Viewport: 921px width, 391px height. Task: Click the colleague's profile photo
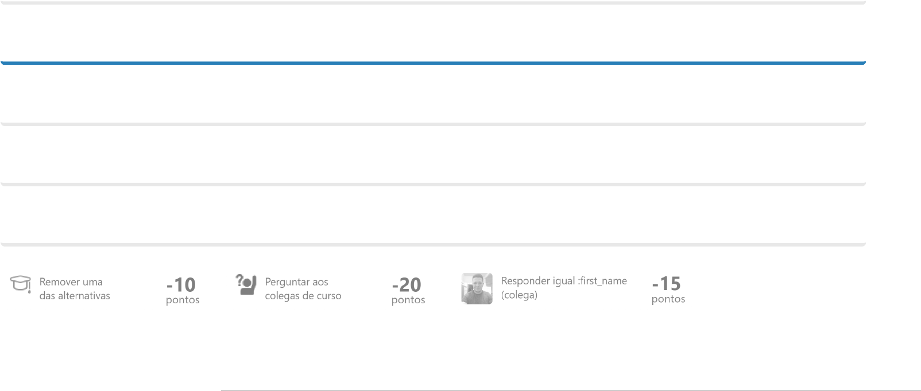click(477, 288)
